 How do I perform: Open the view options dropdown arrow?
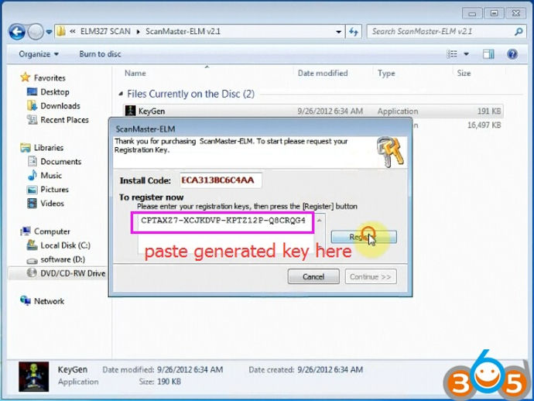point(466,54)
